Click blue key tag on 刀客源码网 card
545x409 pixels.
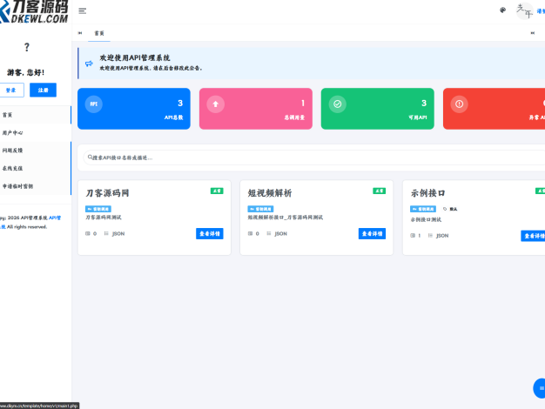98,209
